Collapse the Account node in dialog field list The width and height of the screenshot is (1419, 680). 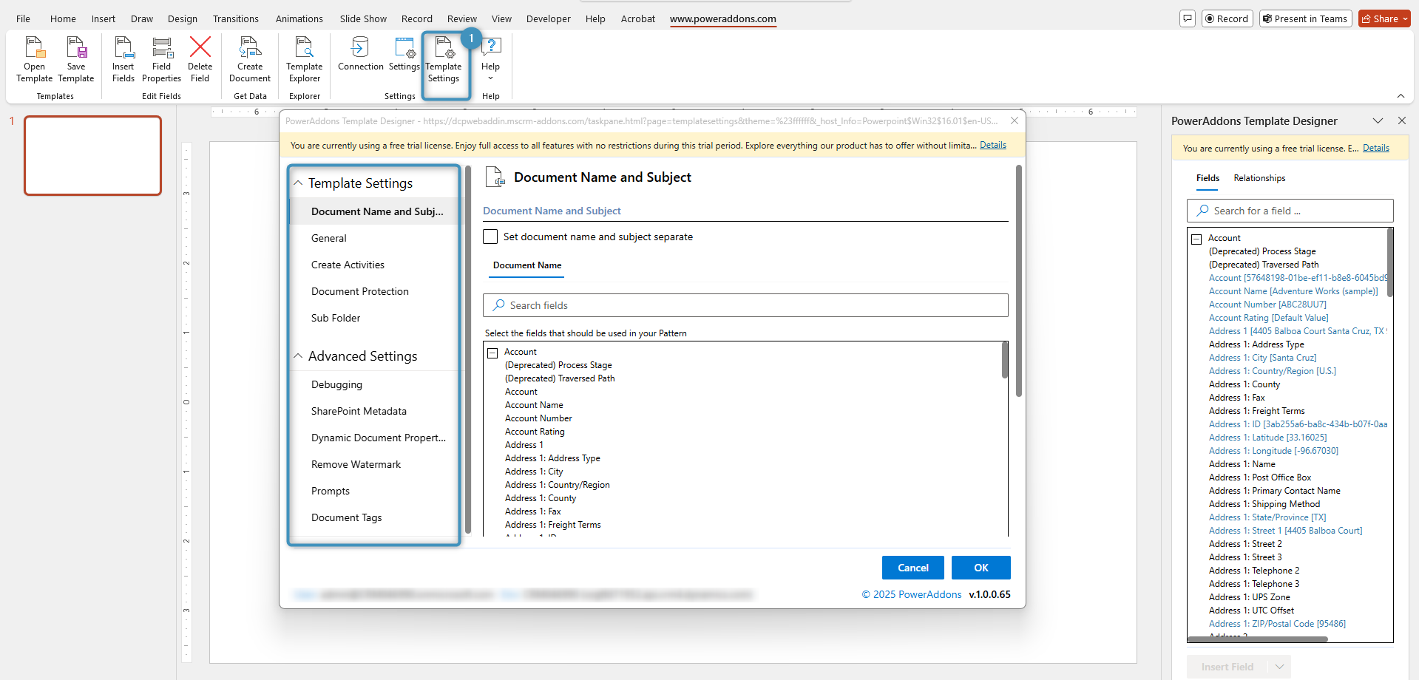pyautogui.click(x=492, y=353)
